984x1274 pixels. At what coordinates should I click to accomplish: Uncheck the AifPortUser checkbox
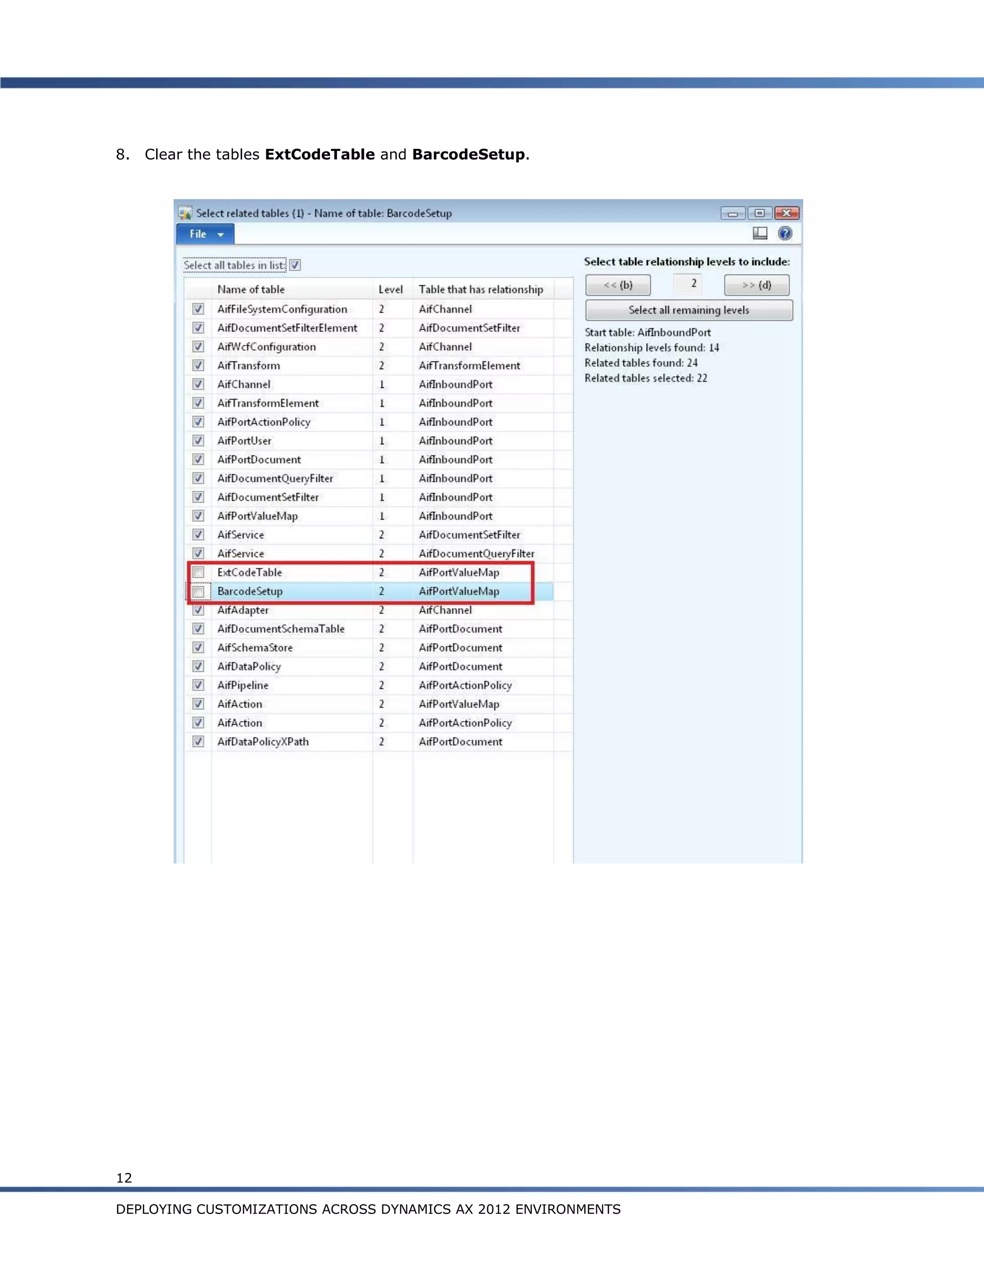[198, 440]
